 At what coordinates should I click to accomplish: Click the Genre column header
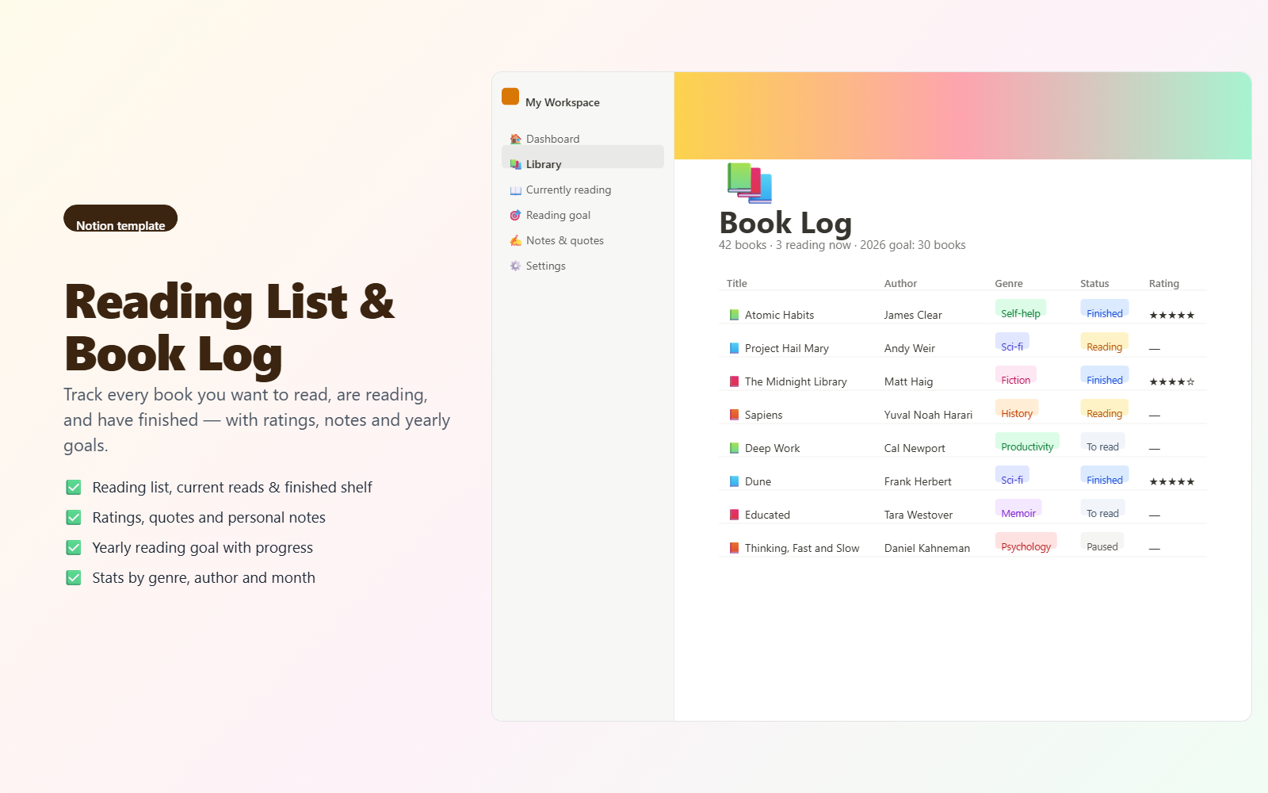click(1009, 283)
